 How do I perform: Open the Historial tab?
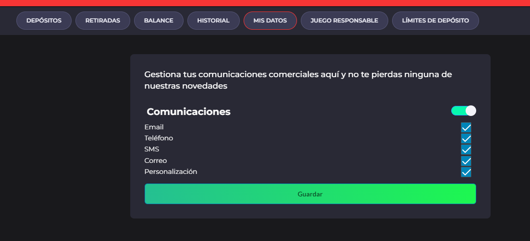[x=213, y=21]
